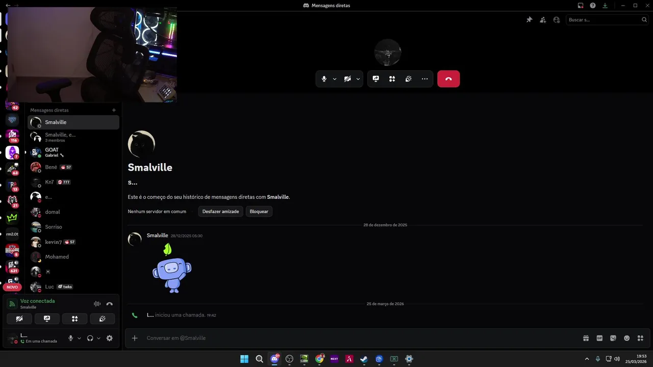The width and height of the screenshot is (653, 367).
Task: Open Chrome from the taskbar
Action: pyautogui.click(x=319, y=359)
